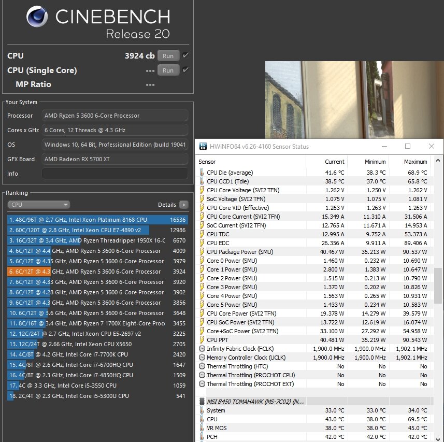Click lightning icon beside CPU EDC
This screenshot has width=444, height=442.
pos(202,243)
